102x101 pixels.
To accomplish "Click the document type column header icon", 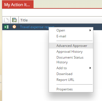I will click(x=6, y=20).
